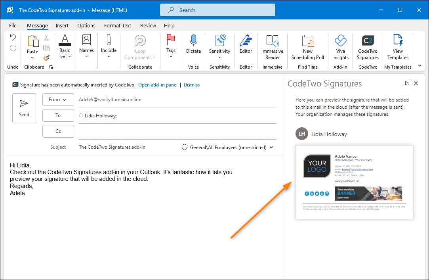The width and height of the screenshot is (429, 280).
Task: Switch to the Format Text tab
Action: tap(117, 25)
